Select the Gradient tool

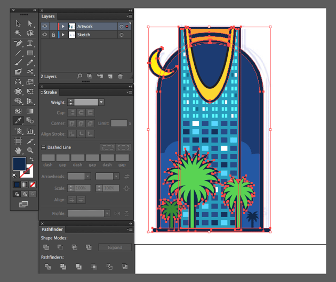pos(30,111)
